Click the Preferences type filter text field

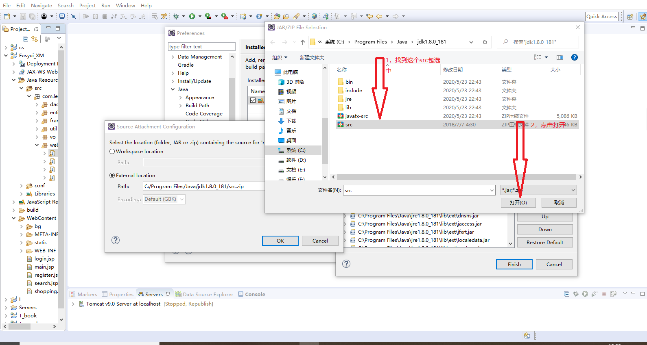(x=202, y=47)
